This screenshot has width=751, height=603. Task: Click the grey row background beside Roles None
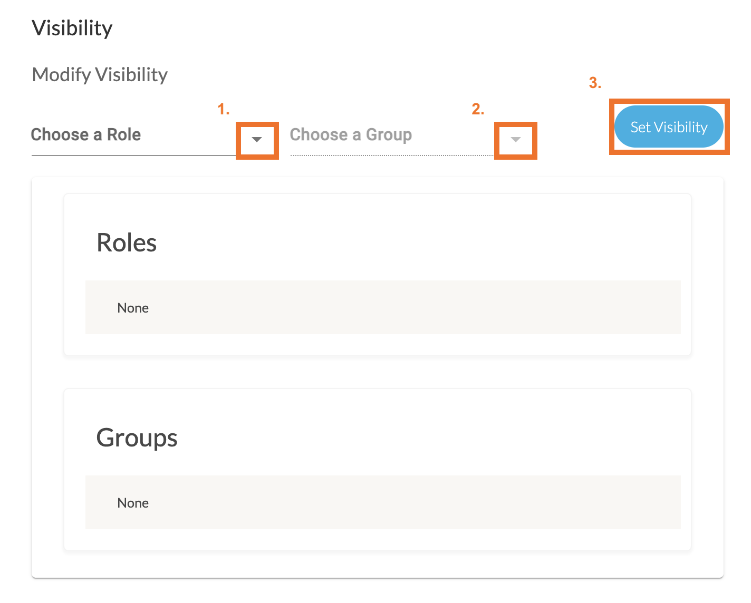click(x=422, y=308)
